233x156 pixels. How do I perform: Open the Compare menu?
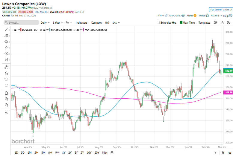pyautogui.click(x=96, y=22)
